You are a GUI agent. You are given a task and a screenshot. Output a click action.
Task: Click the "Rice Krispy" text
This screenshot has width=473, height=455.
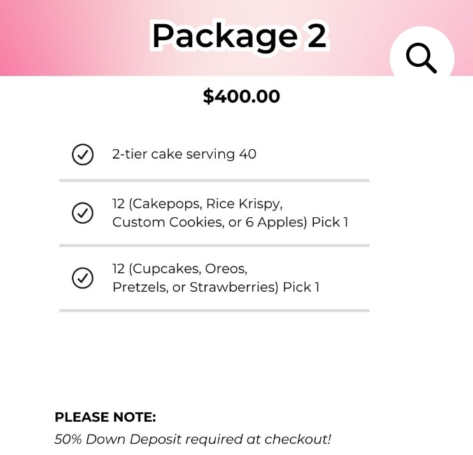click(x=244, y=204)
